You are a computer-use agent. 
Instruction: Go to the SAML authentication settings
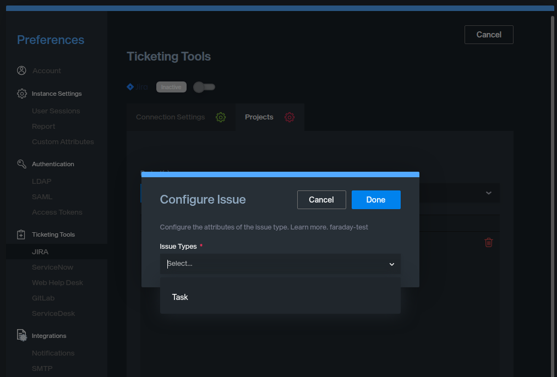click(x=42, y=197)
